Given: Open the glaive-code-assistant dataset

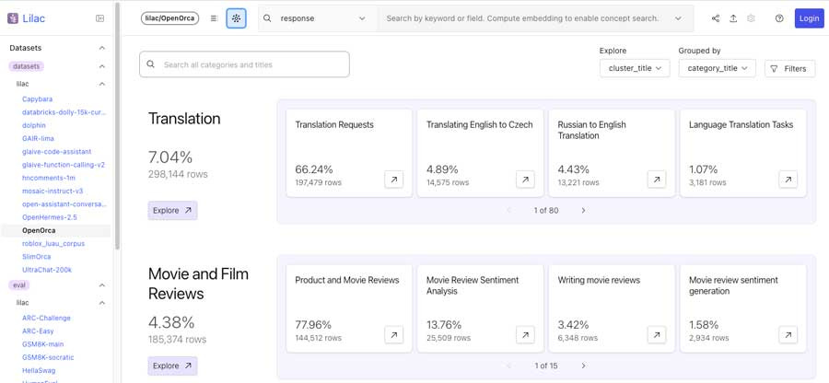Looking at the screenshot, I should [x=56, y=152].
